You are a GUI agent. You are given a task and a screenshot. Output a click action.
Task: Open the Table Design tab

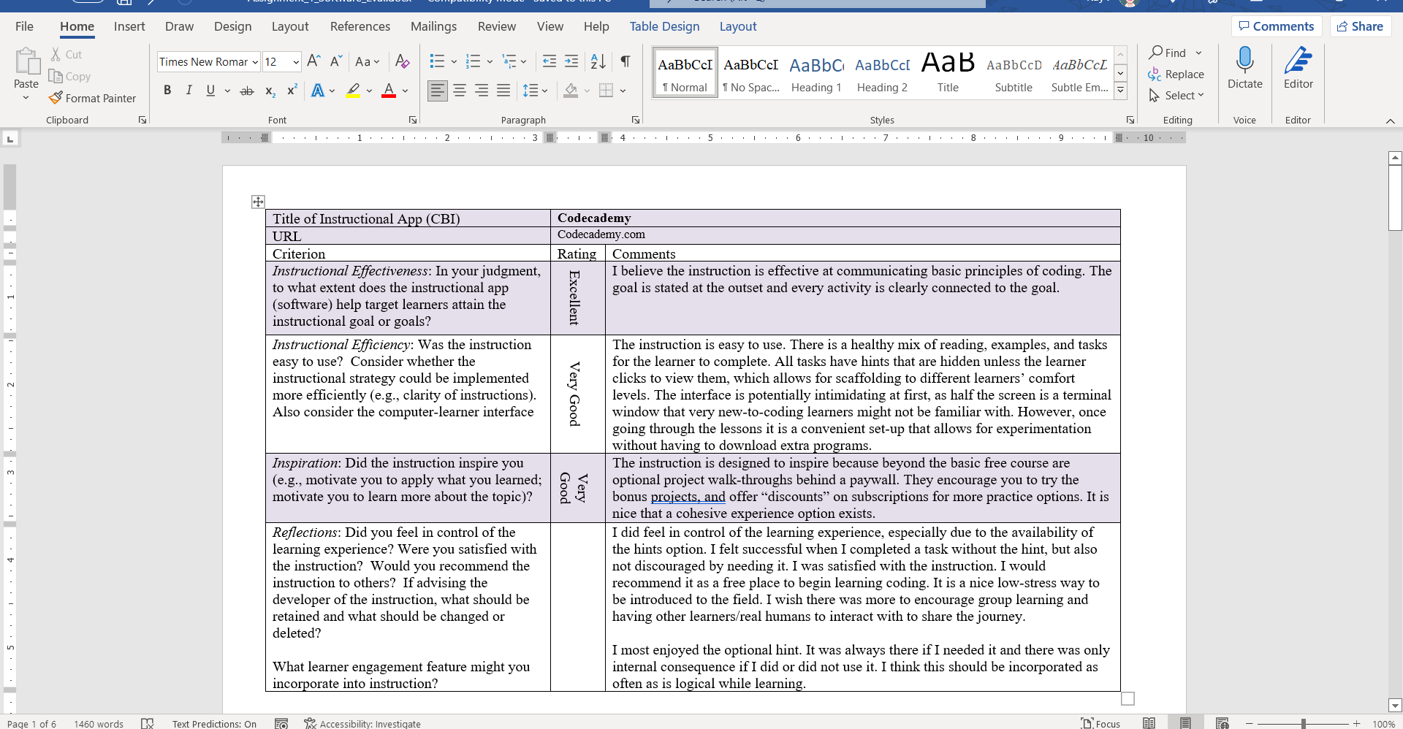tap(664, 26)
